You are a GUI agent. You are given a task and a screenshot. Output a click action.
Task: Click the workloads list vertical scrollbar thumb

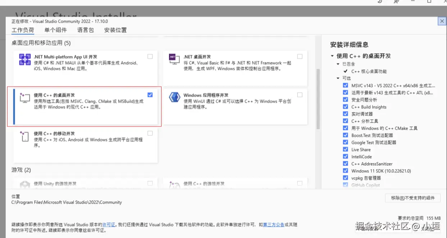318,99
